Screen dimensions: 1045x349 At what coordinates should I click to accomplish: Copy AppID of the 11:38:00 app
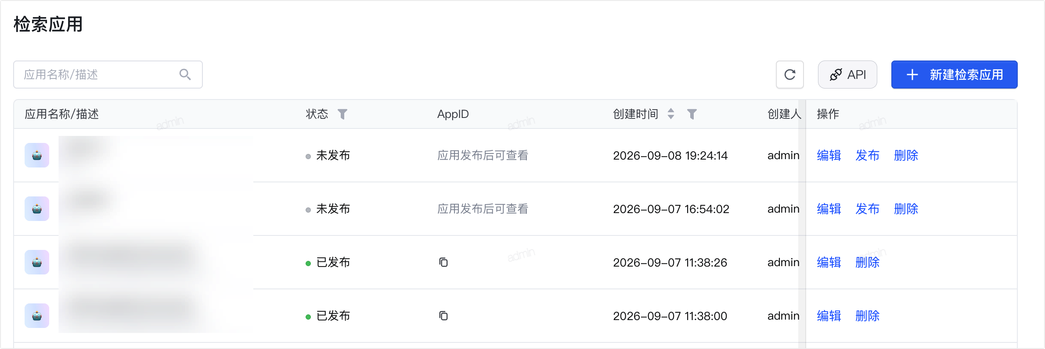click(x=443, y=316)
